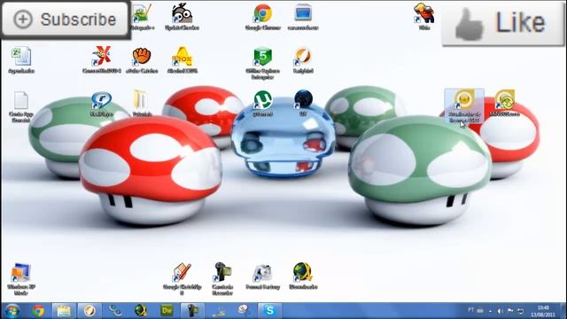Viewport: 567px width, 319px height.
Task: Open green globe downloader in taskbar
Action: click(x=141, y=311)
